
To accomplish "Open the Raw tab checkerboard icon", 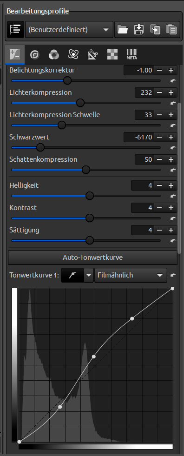I will [112, 54].
